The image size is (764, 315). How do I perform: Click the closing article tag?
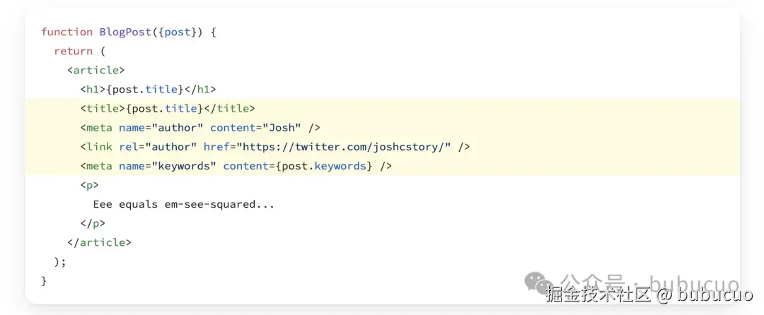(x=99, y=242)
